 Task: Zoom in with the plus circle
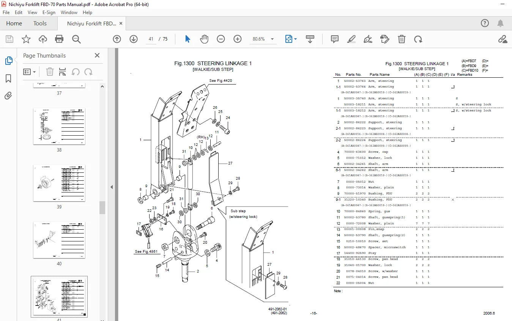point(238,39)
